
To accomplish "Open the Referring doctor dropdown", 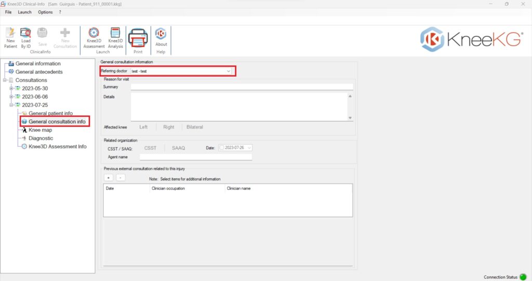I will tap(229, 71).
